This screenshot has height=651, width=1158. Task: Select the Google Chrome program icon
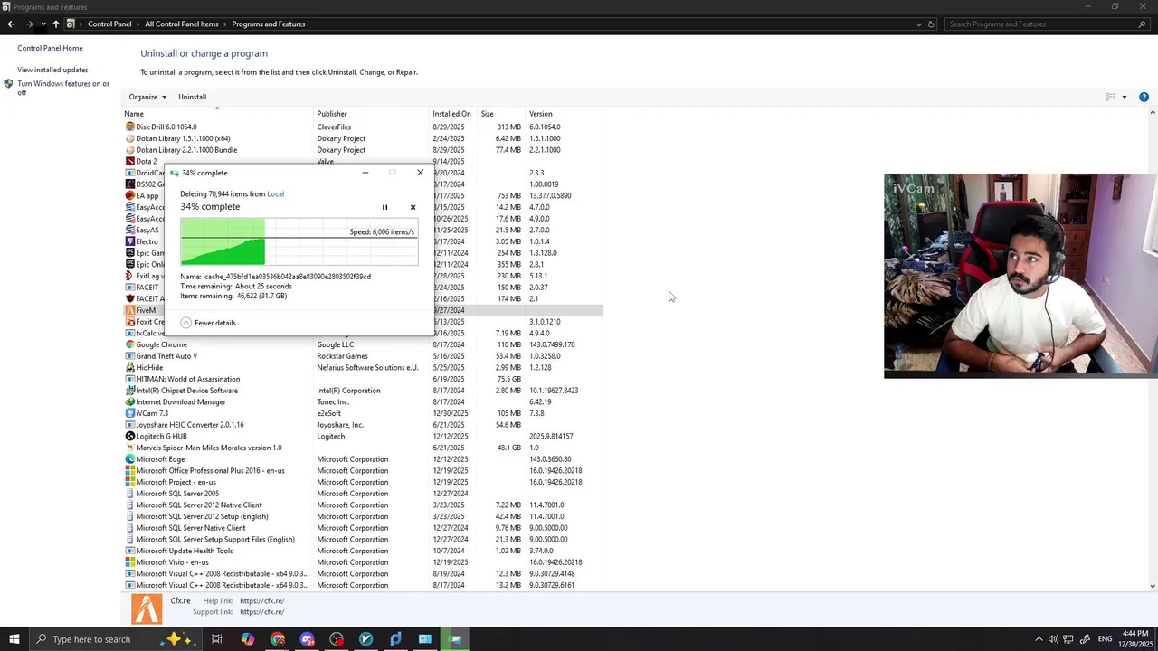point(129,344)
